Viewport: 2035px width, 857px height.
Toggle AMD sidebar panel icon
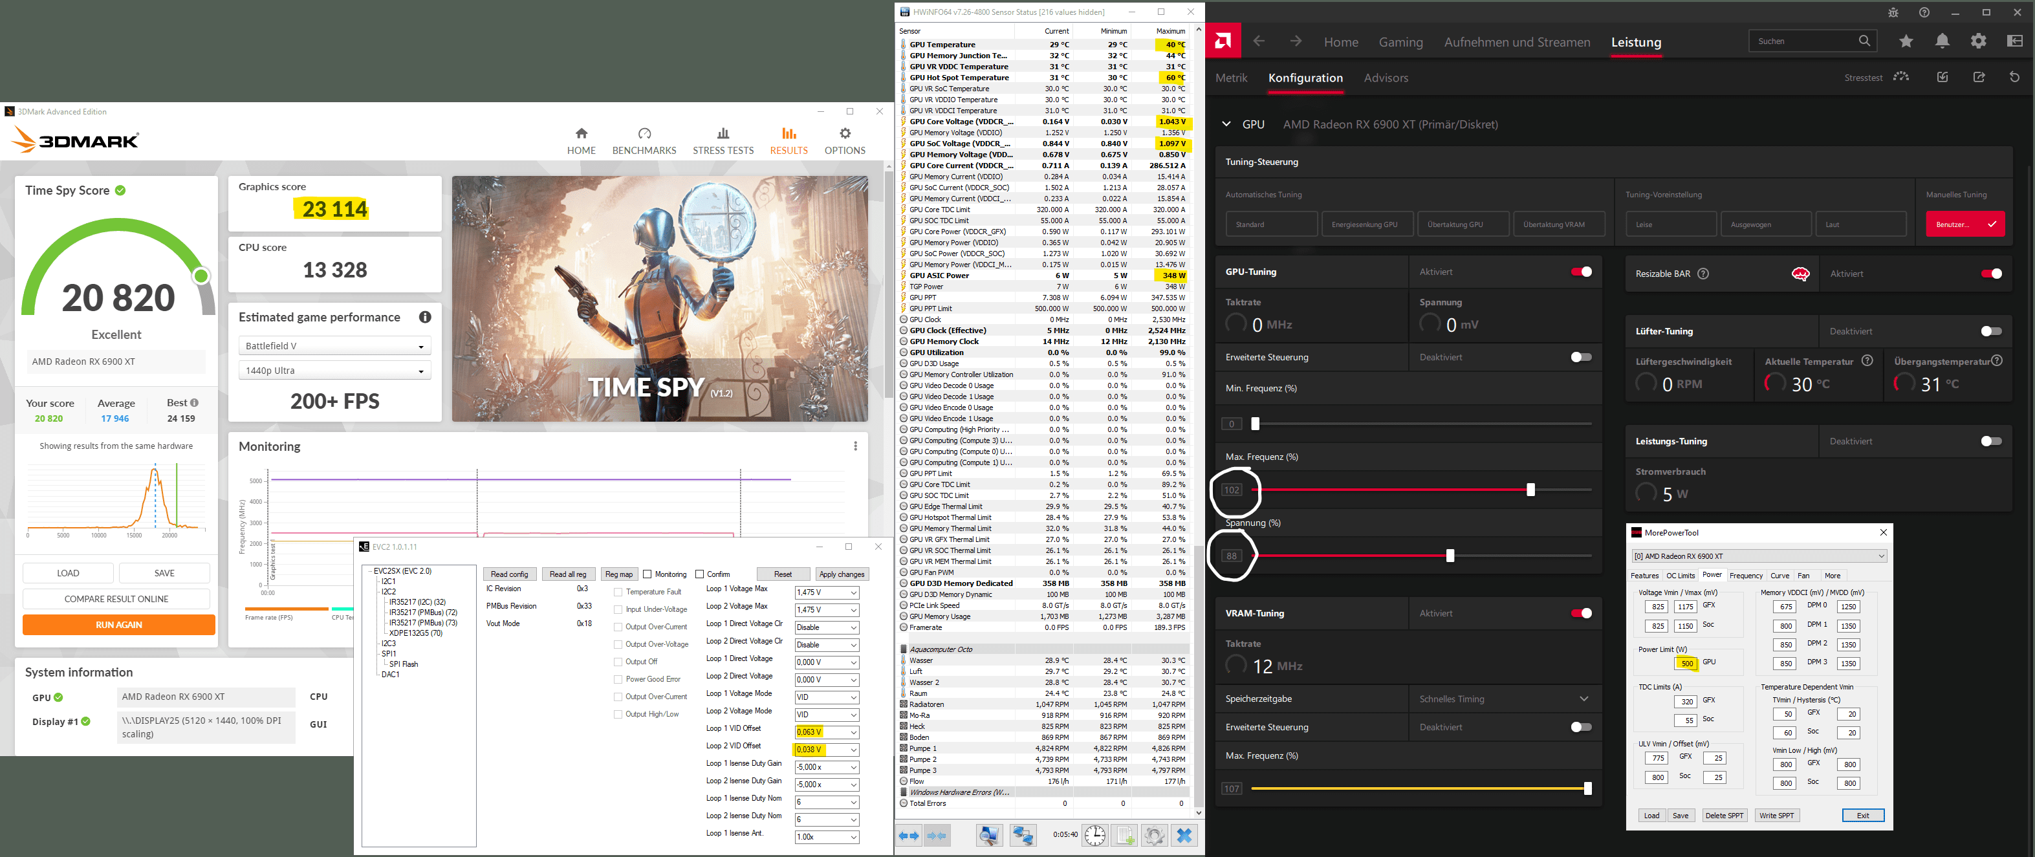point(2014,41)
